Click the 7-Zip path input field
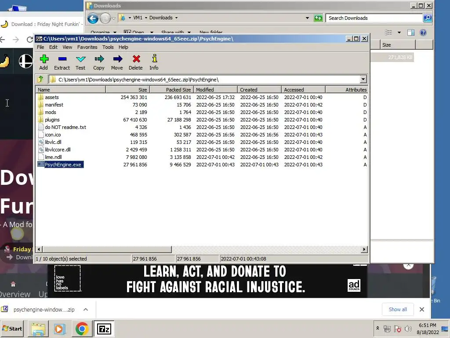 [x=204, y=79]
